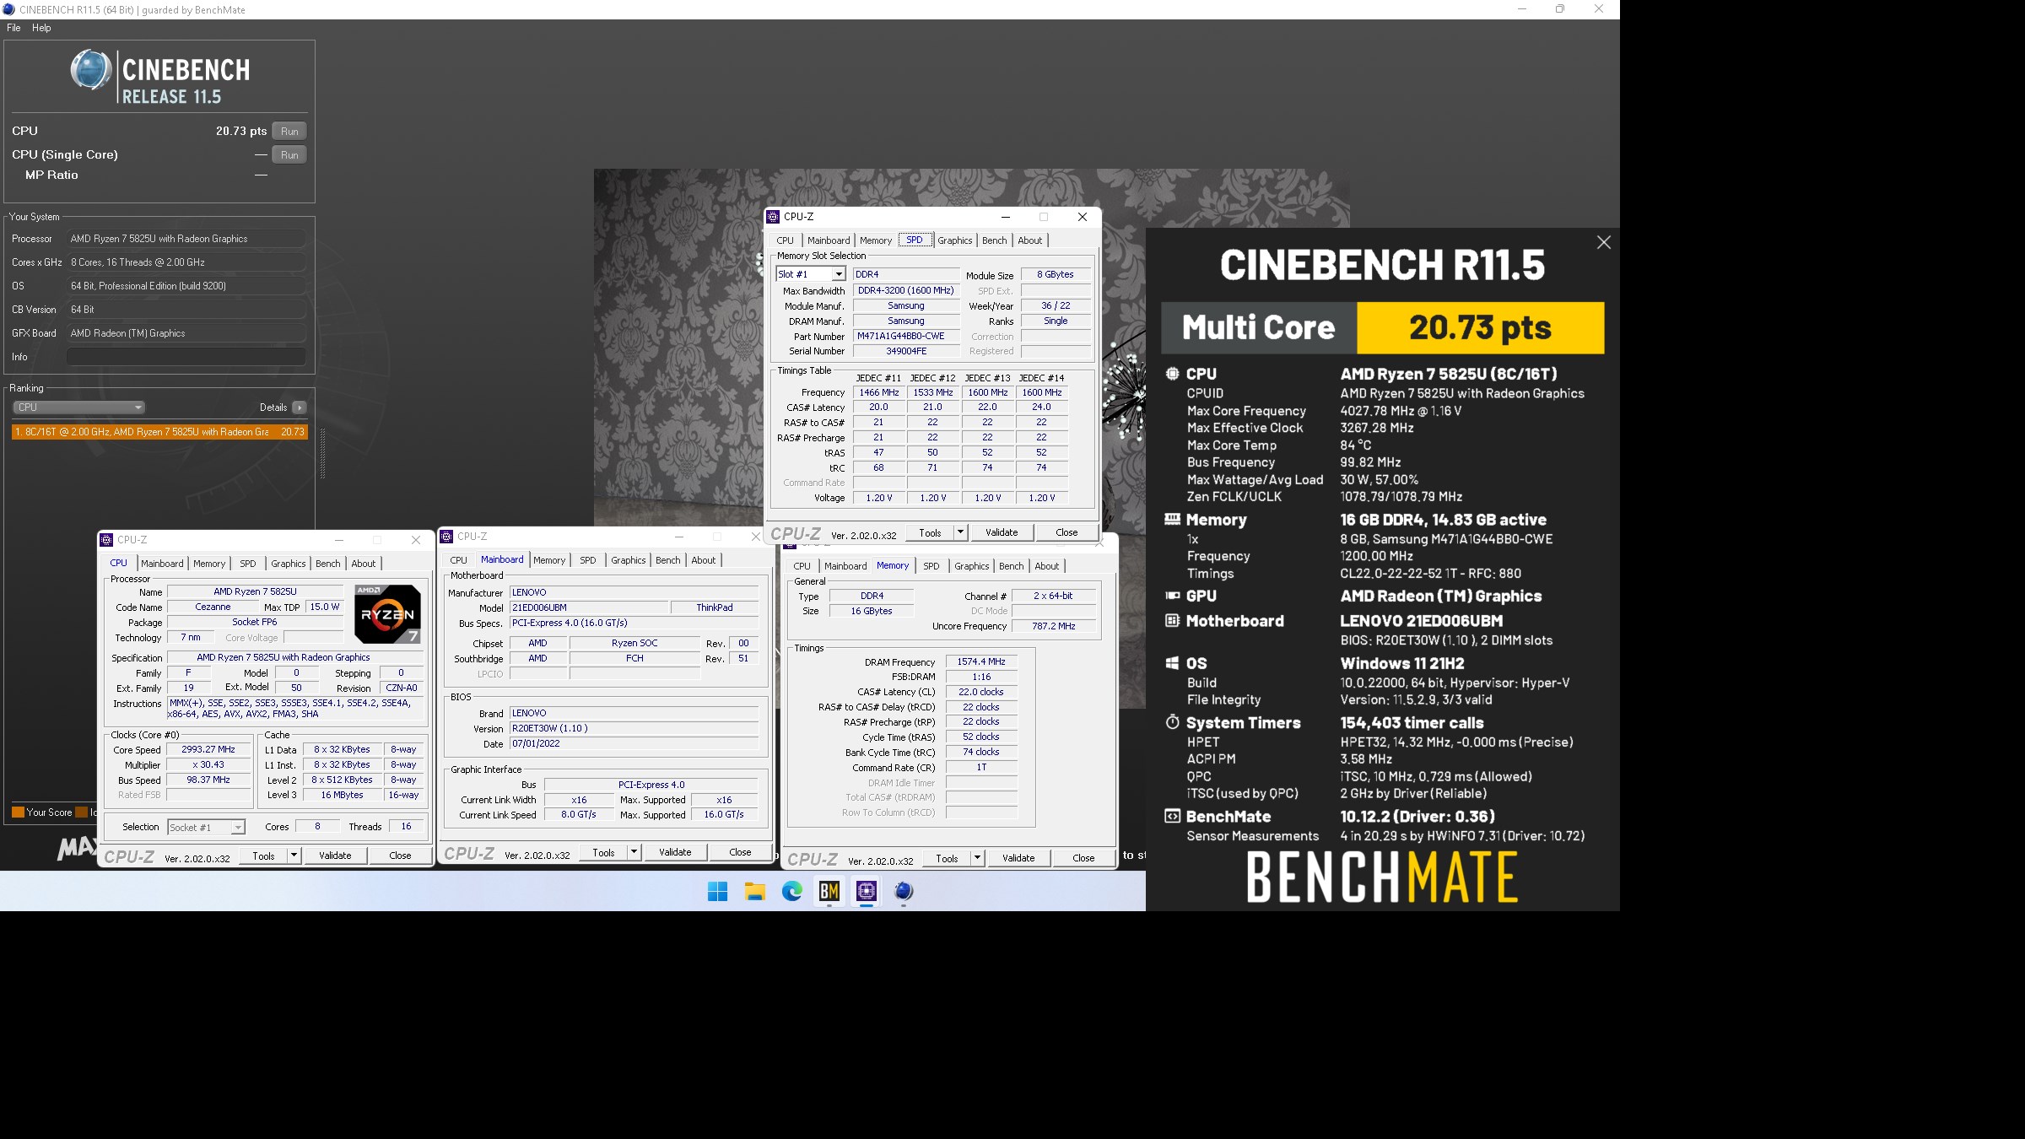Viewport: 2025px width, 1139px height.
Task: Open ranking Details arrow button
Action: tap(300, 408)
